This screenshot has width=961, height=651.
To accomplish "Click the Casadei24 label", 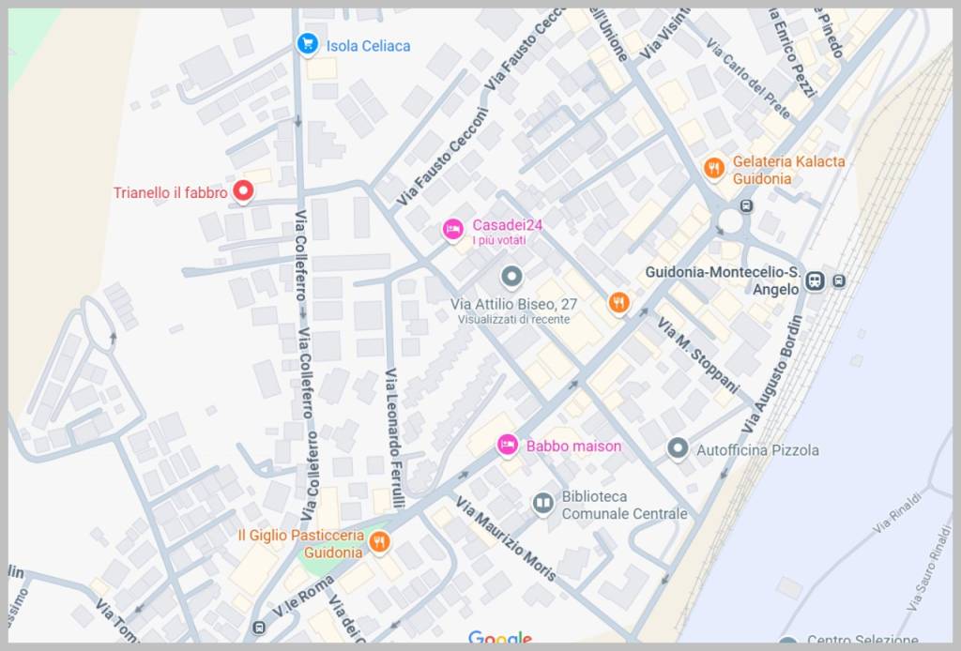I will click(x=508, y=225).
